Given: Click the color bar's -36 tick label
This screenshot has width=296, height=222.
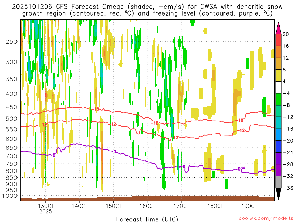Looking at the screenshot, I should 288,188.
